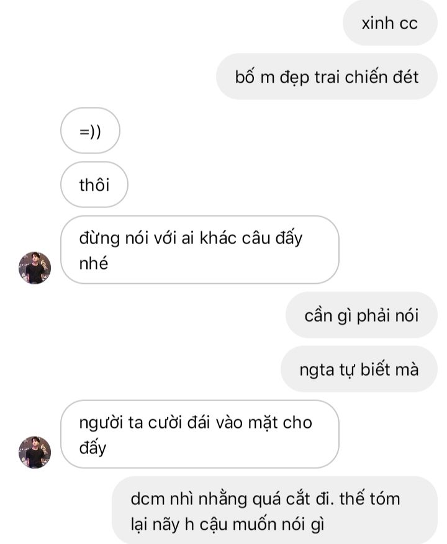447x544 pixels.
Task: Select the "xinh cc" message bubble
Action: (x=390, y=23)
